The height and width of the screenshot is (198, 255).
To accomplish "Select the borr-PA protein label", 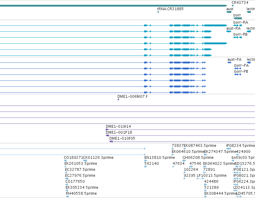I will pos(242,66).
